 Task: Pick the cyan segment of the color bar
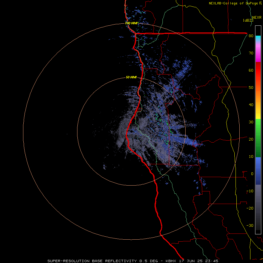click(258, 39)
